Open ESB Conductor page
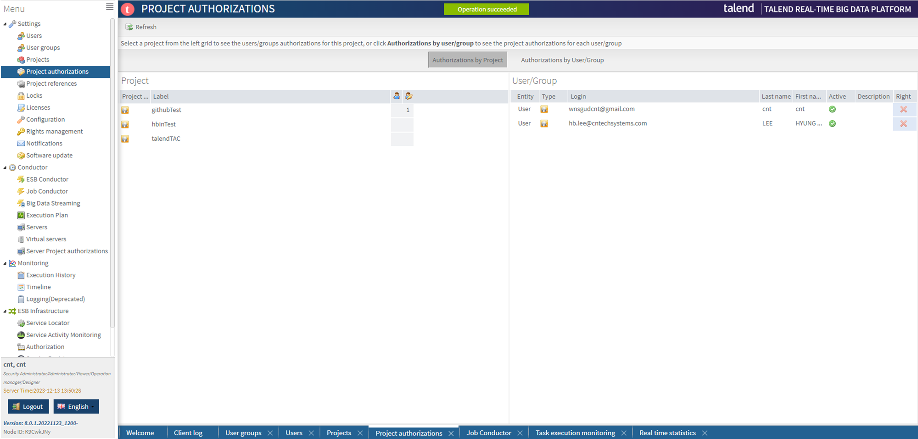Image resolution: width=918 pixels, height=439 pixels. [x=47, y=179]
